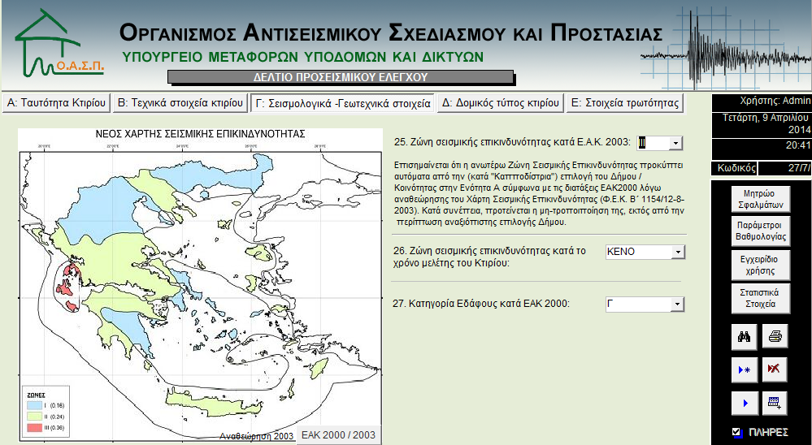Click the Χρήστης: Admin label
812x445 pixels.
point(775,101)
